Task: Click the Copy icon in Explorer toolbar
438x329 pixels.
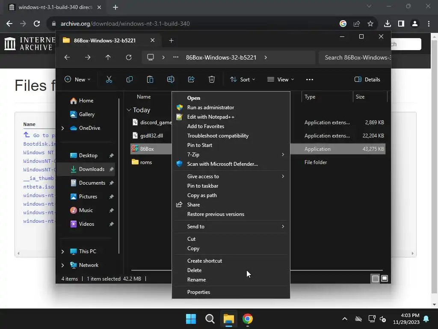Action: point(129,79)
